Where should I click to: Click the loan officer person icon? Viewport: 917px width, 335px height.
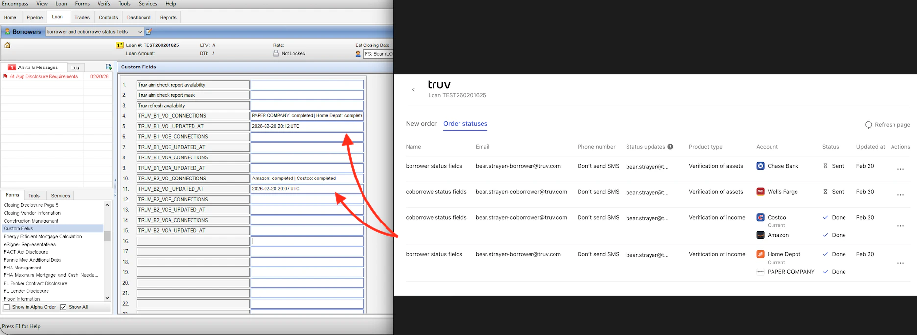click(x=358, y=54)
